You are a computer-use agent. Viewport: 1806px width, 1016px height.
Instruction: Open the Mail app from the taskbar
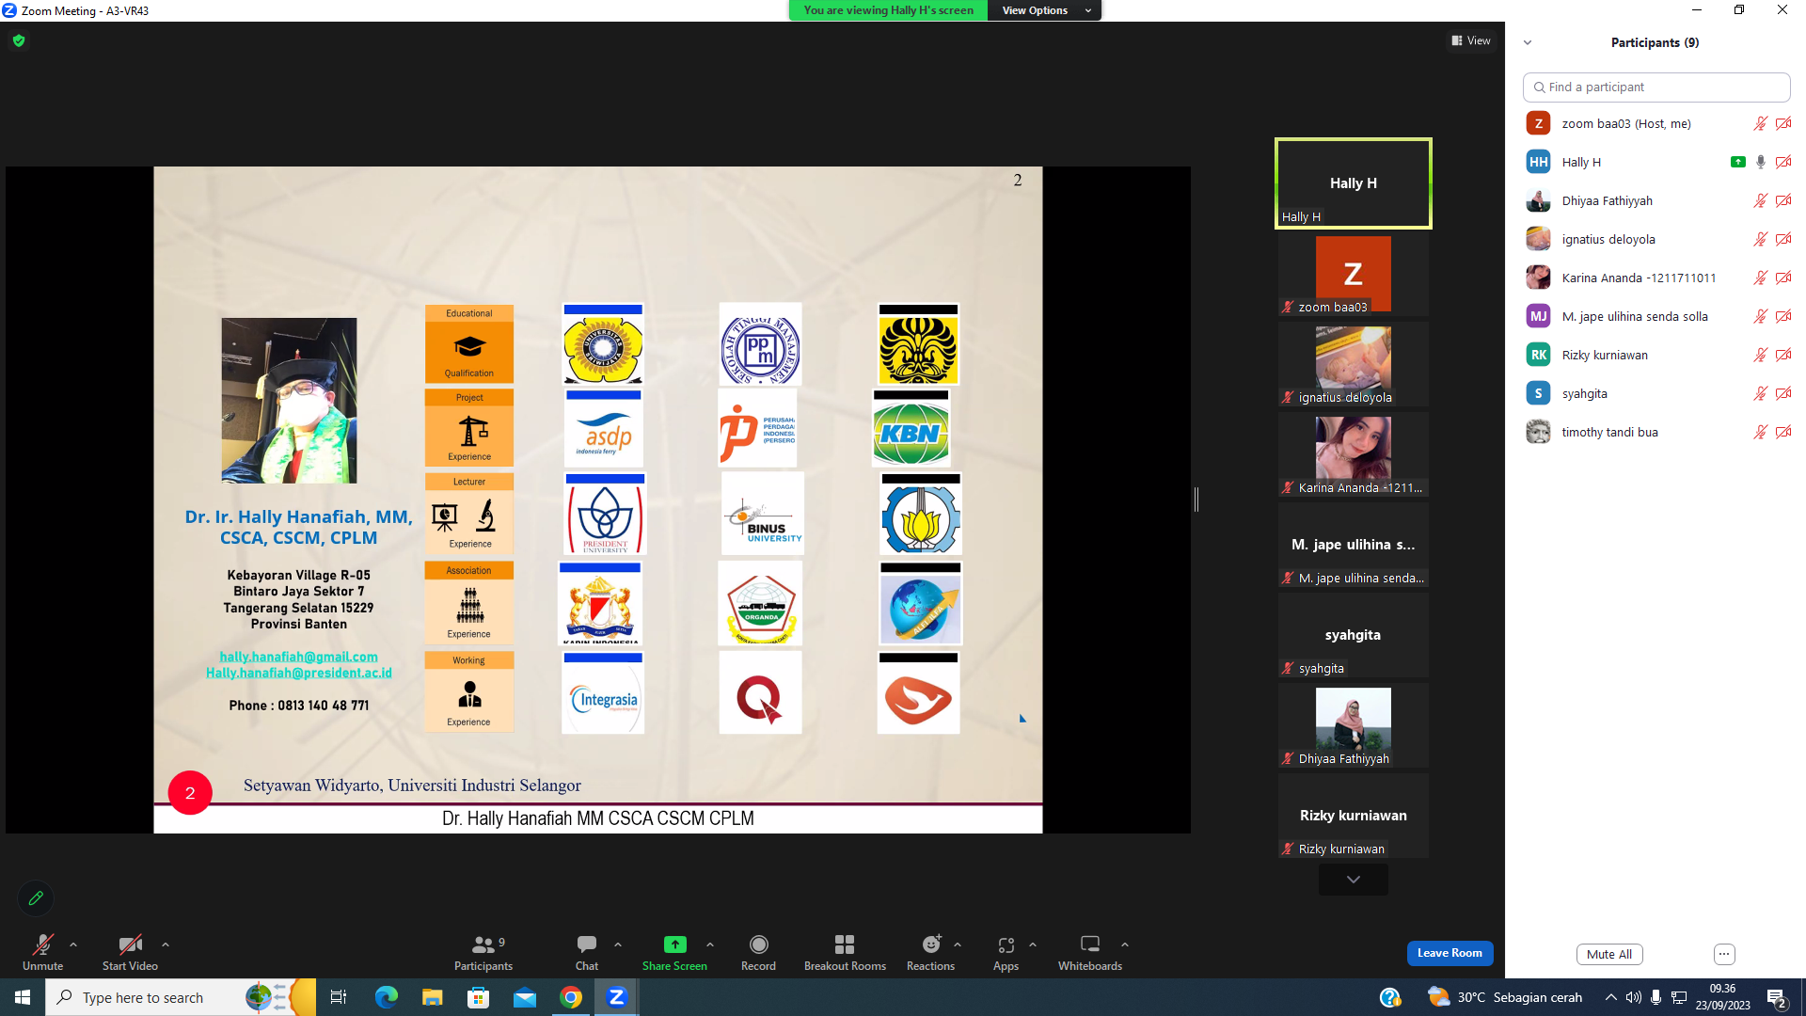(525, 997)
